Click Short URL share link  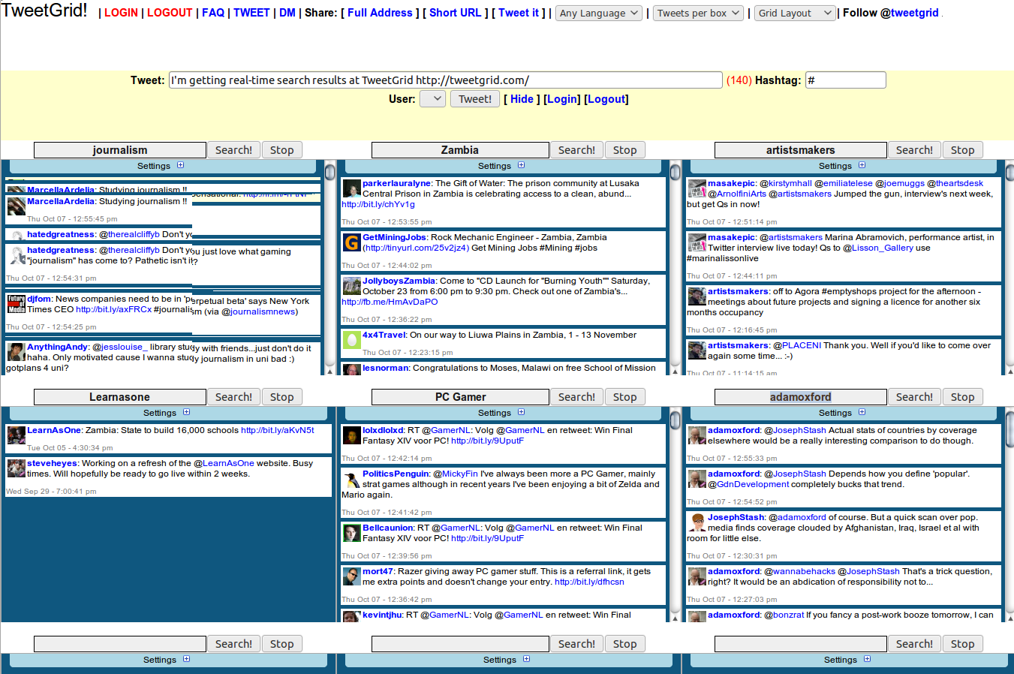(455, 13)
